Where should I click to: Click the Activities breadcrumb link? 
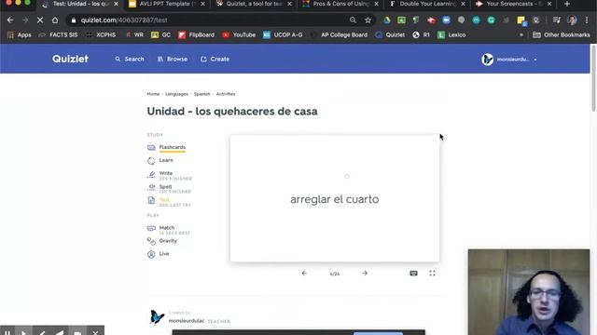tap(226, 94)
